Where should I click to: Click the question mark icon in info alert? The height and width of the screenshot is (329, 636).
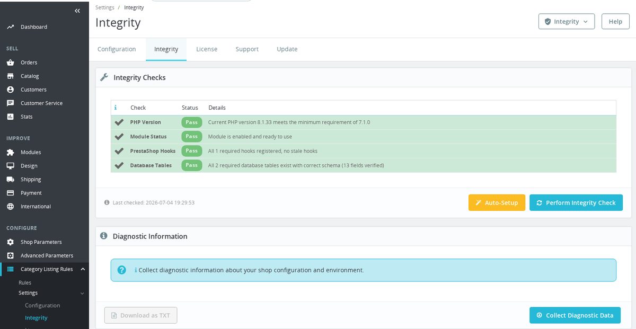click(x=121, y=270)
